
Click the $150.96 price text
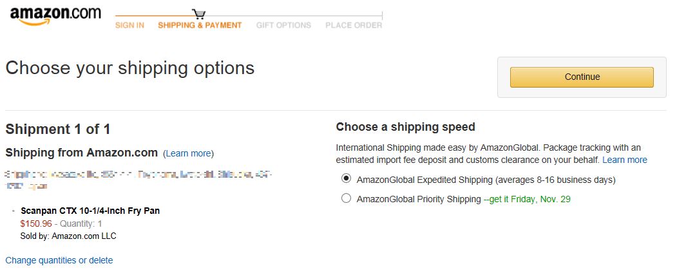click(x=36, y=223)
